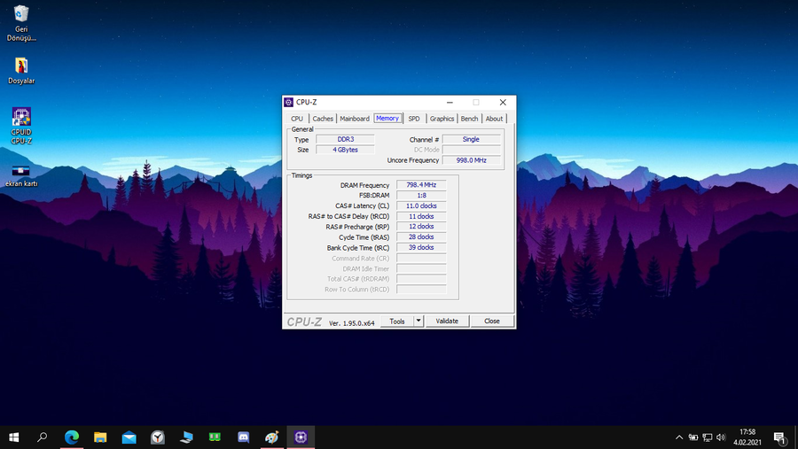Open the About tab

click(494, 119)
